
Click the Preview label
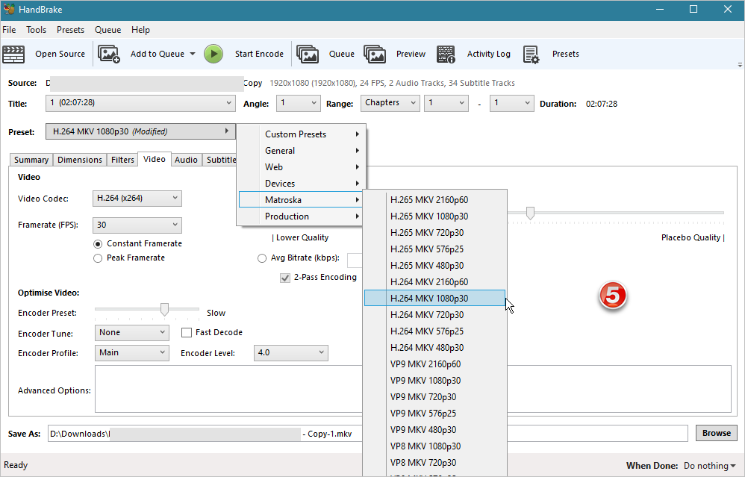tap(411, 54)
